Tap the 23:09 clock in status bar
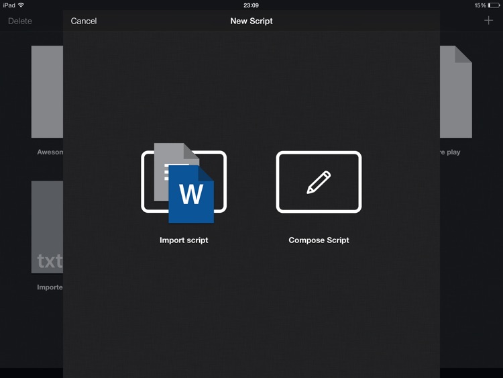This screenshot has width=503, height=378. coord(251,5)
